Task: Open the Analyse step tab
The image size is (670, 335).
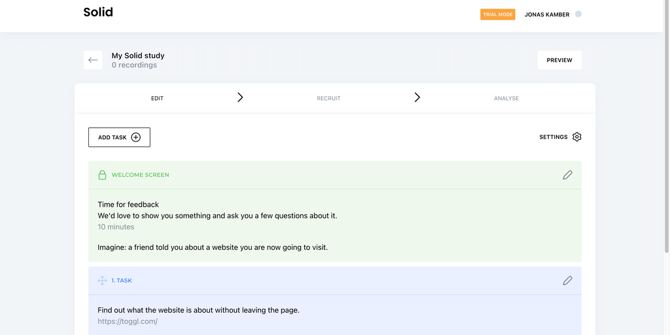Action: [x=506, y=99]
